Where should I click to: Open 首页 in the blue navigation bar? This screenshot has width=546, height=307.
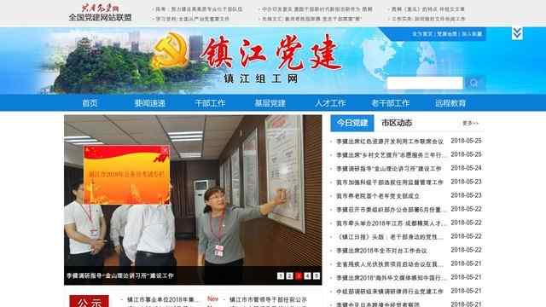[90, 103]
